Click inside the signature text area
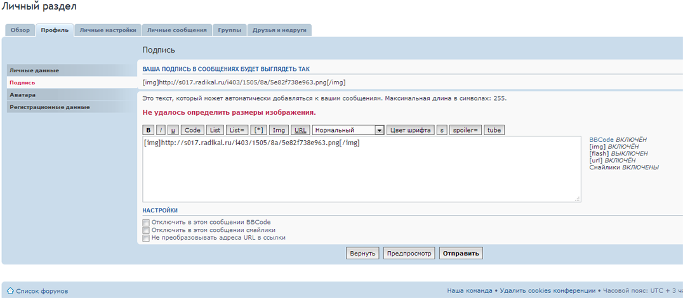This screenshot has height=298, width=683. pos(361,171)
